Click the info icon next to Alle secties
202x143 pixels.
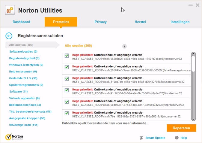125,46
